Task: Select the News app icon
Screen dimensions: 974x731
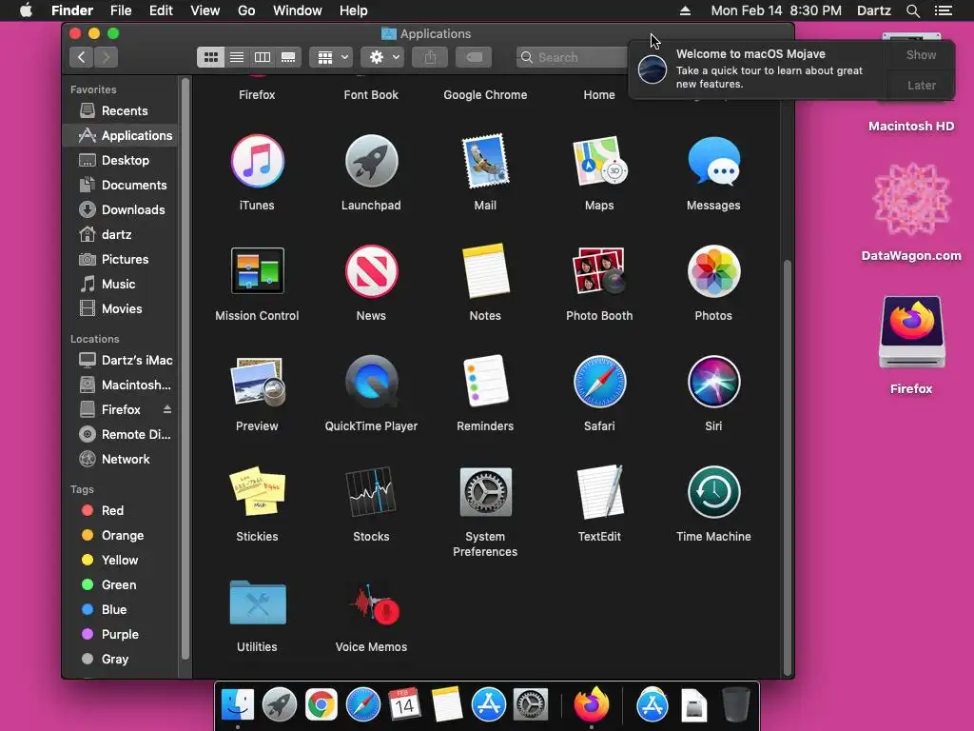Action: (372, 271)
